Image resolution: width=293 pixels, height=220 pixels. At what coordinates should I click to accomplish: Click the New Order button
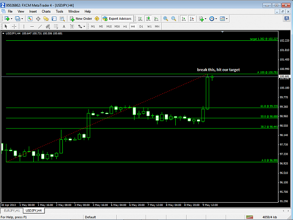point(81,19)
